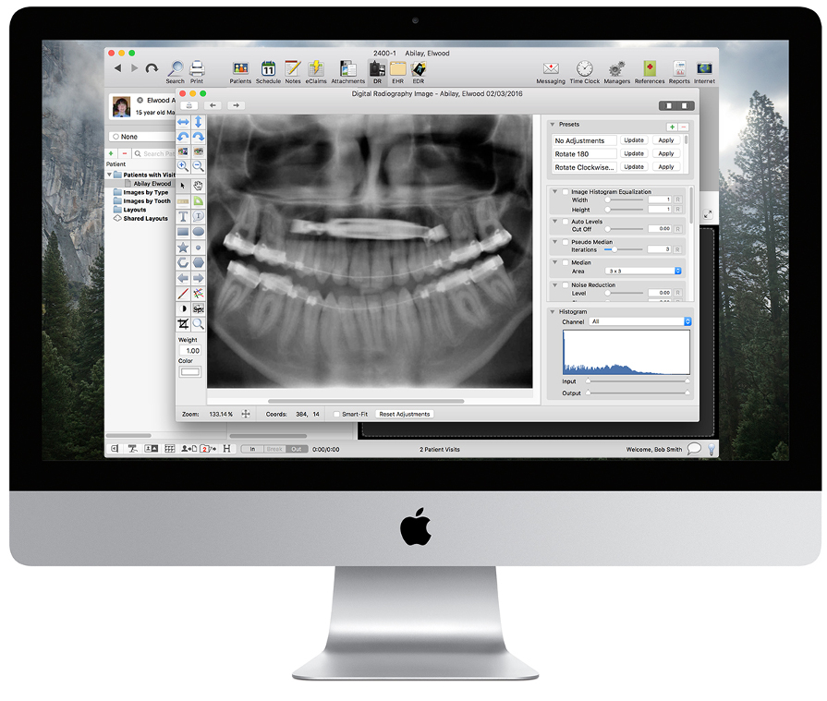This screenshot has height=701, width=827.
Task: Enable the Median filter checkbox
Action: [x=566, y=262]
